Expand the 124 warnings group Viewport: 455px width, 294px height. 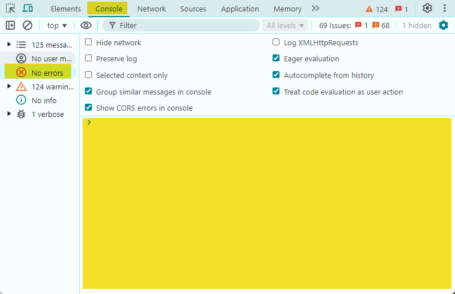9,87
